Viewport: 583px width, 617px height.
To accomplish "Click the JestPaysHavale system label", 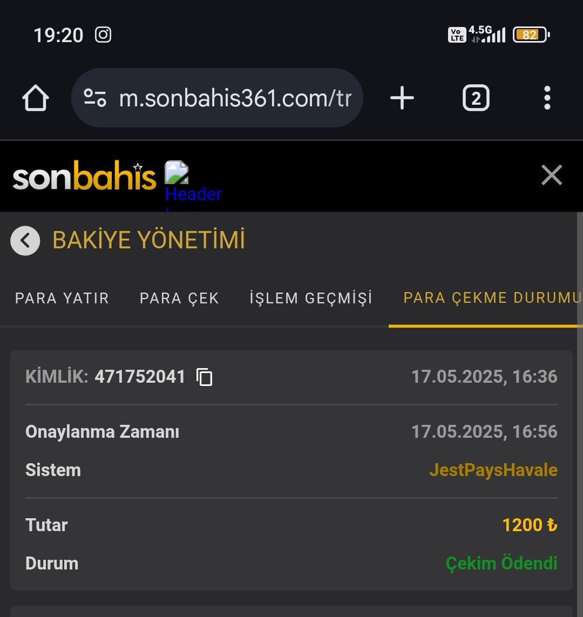I will (493, 470).
